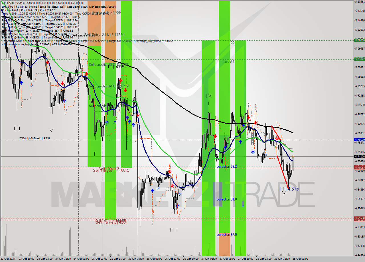The width and height of the screenshot is (365, 262).
Task: Click the 'Sell Entry -23.6 | 5.11224' label
Action: pyautogui.click(x=104, y=35)
